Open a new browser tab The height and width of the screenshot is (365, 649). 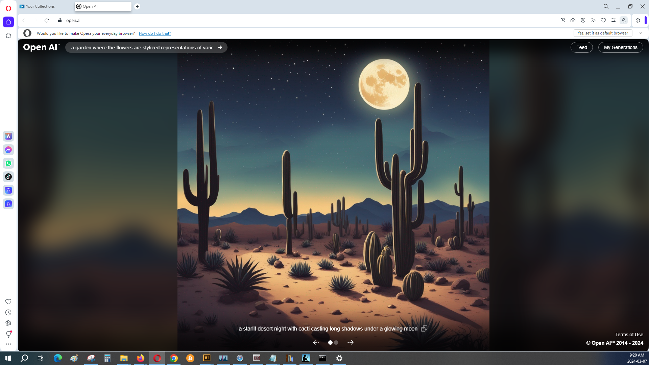pos(137,6)
